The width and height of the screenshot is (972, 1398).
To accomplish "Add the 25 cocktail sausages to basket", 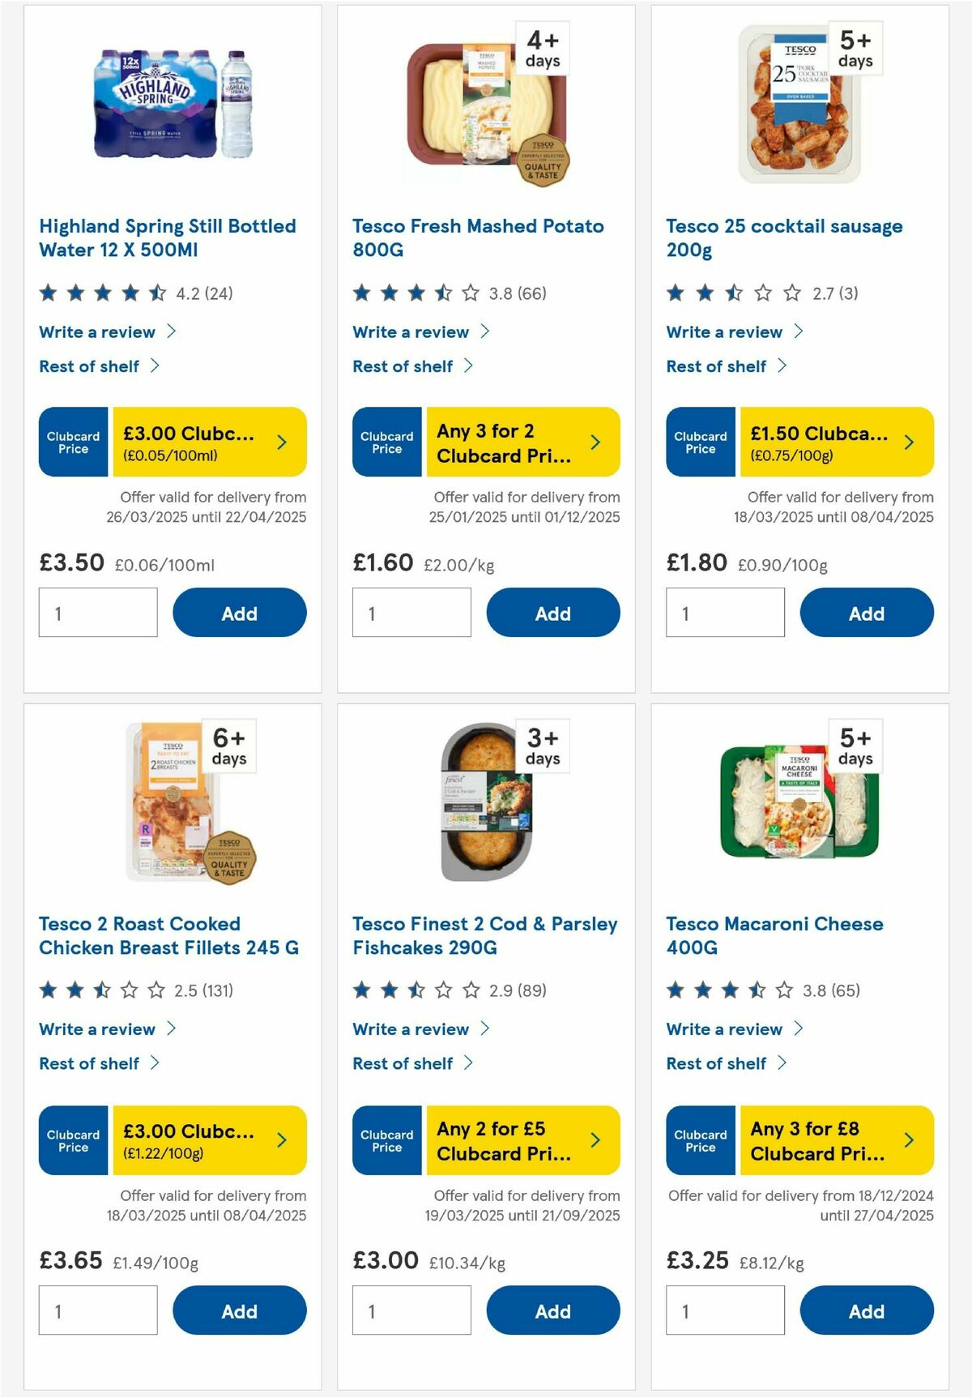I will click(x=866, y=613).
